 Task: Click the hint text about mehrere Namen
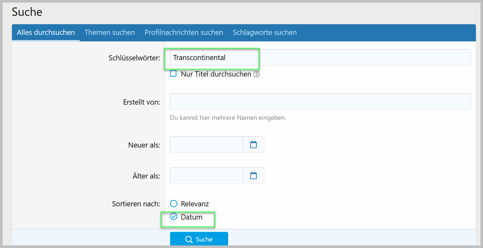coord(228,118)
